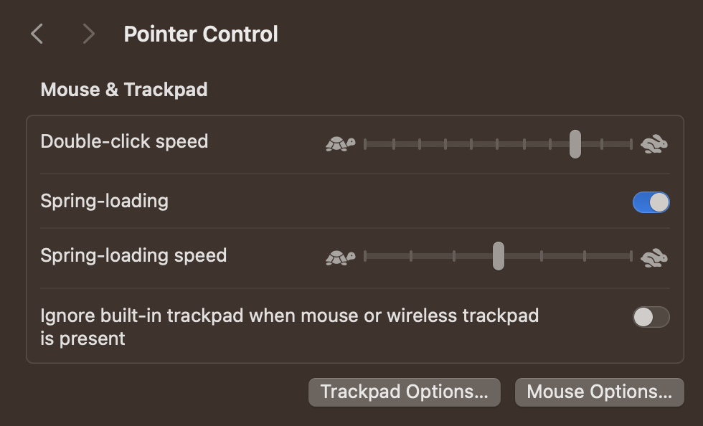
Task: Click the turtle icon beside Spring-loading speed
Action: (340, 257)
